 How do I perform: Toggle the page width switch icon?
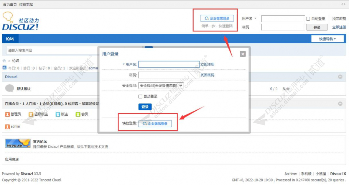click(343, 4)
